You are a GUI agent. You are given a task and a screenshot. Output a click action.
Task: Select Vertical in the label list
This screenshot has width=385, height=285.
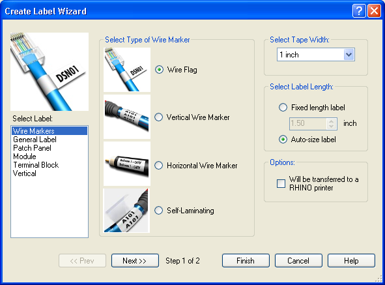[50, 173]
